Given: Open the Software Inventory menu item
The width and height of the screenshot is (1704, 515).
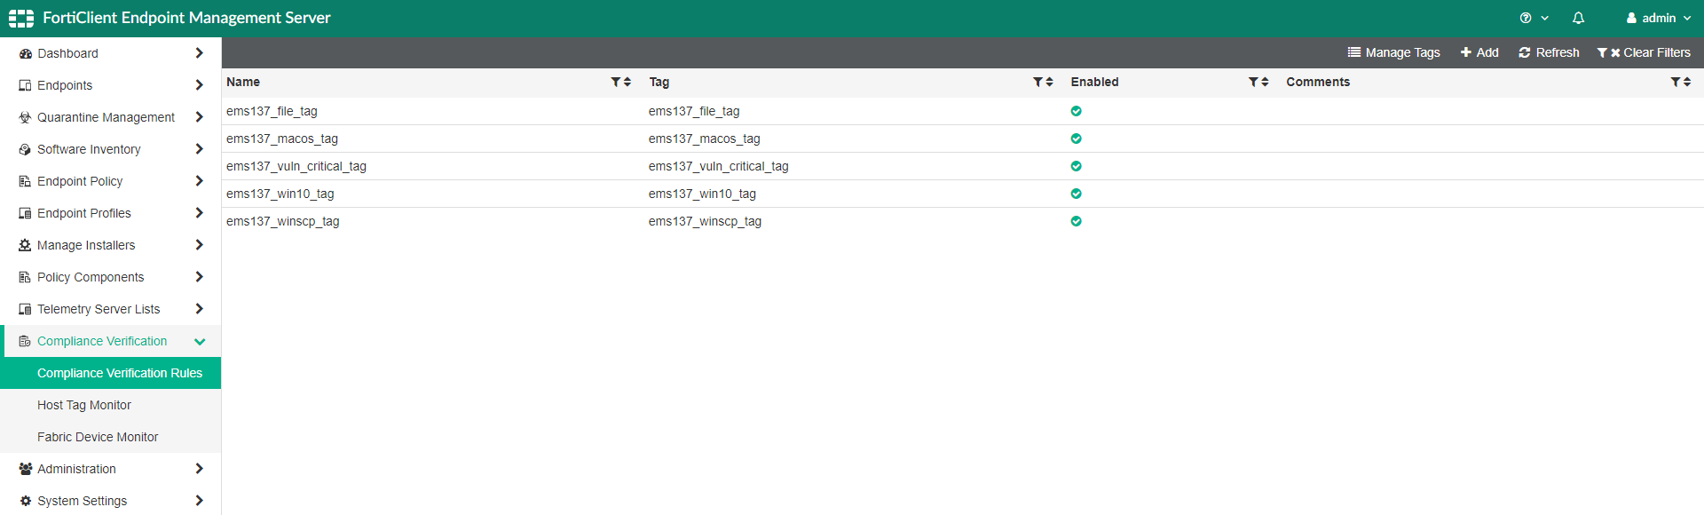Looking at the screenshot, I should coord(110,149).
